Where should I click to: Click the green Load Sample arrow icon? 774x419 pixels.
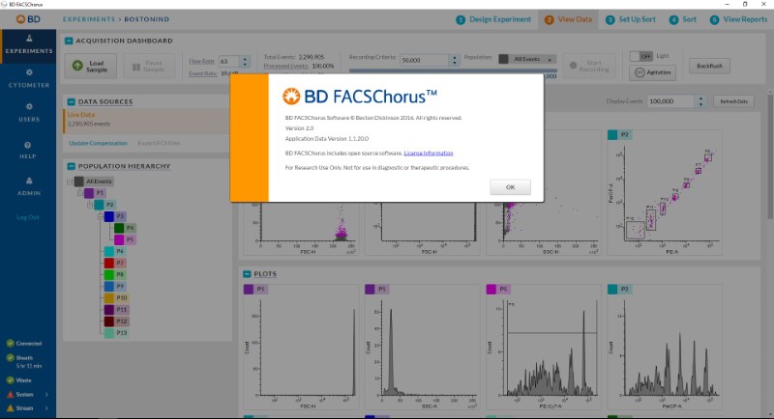[77, 66]
